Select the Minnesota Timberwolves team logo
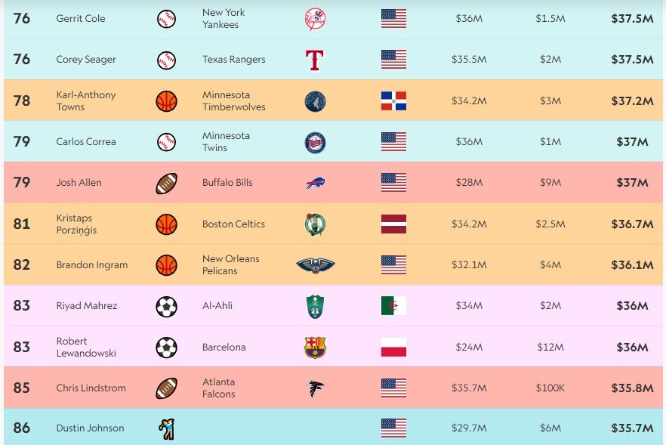The image size is (666, 445). pos(315,101)
